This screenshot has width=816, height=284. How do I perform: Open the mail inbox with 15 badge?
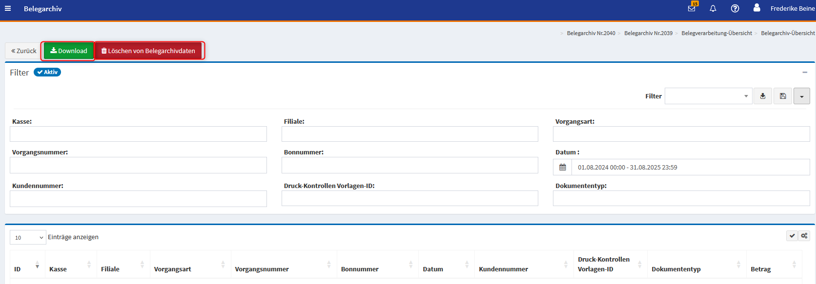(692, 8)
